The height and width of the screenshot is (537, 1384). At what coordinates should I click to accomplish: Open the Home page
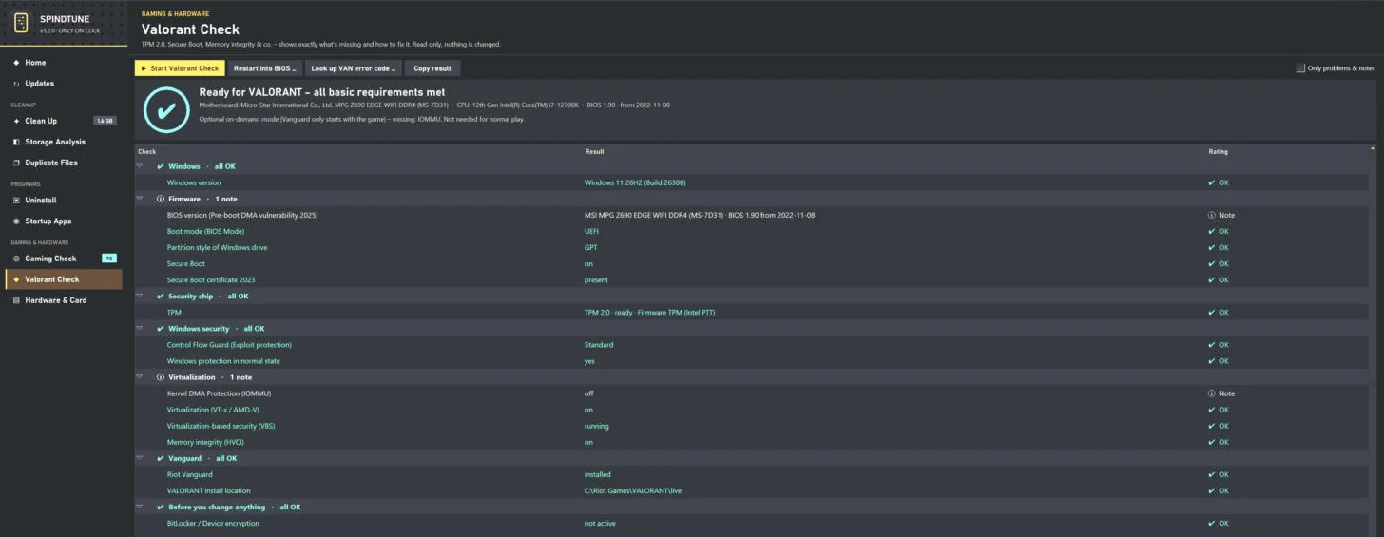click(x=64, y=63)
